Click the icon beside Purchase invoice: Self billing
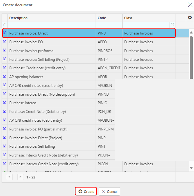This screenshot has height=196, width=194. pyautogui.click(x=4, y=146)
